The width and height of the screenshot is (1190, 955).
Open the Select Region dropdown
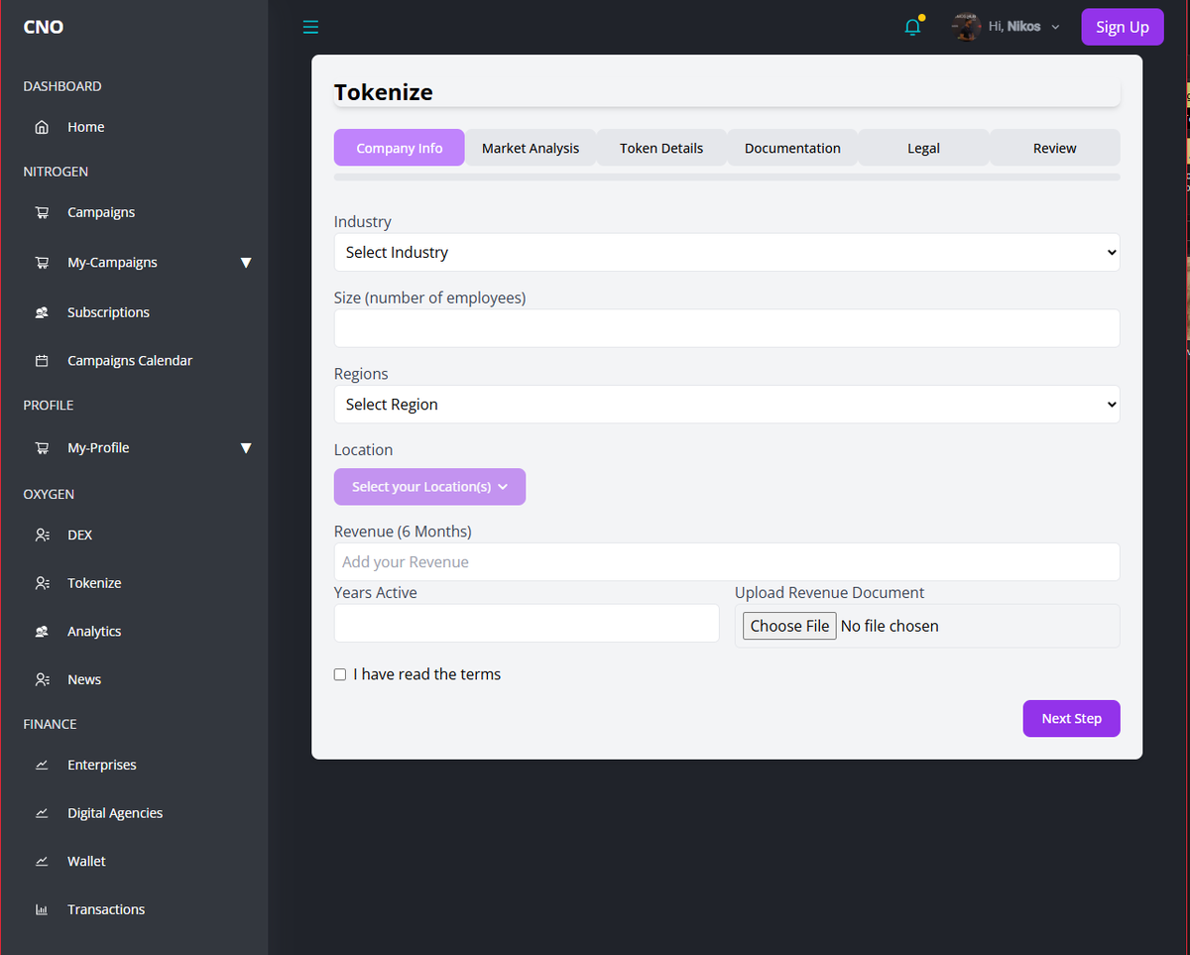(727, 405)
